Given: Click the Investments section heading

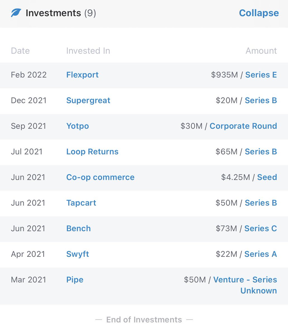Looking at the screenshot, I should 53,13.
